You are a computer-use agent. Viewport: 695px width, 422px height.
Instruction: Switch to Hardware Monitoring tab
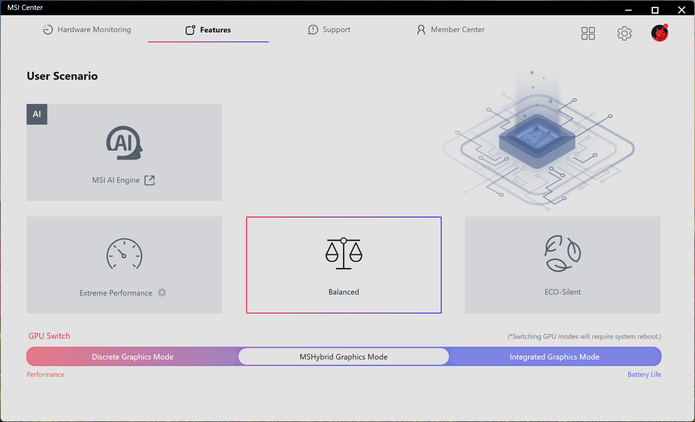[x=87, y=30]
